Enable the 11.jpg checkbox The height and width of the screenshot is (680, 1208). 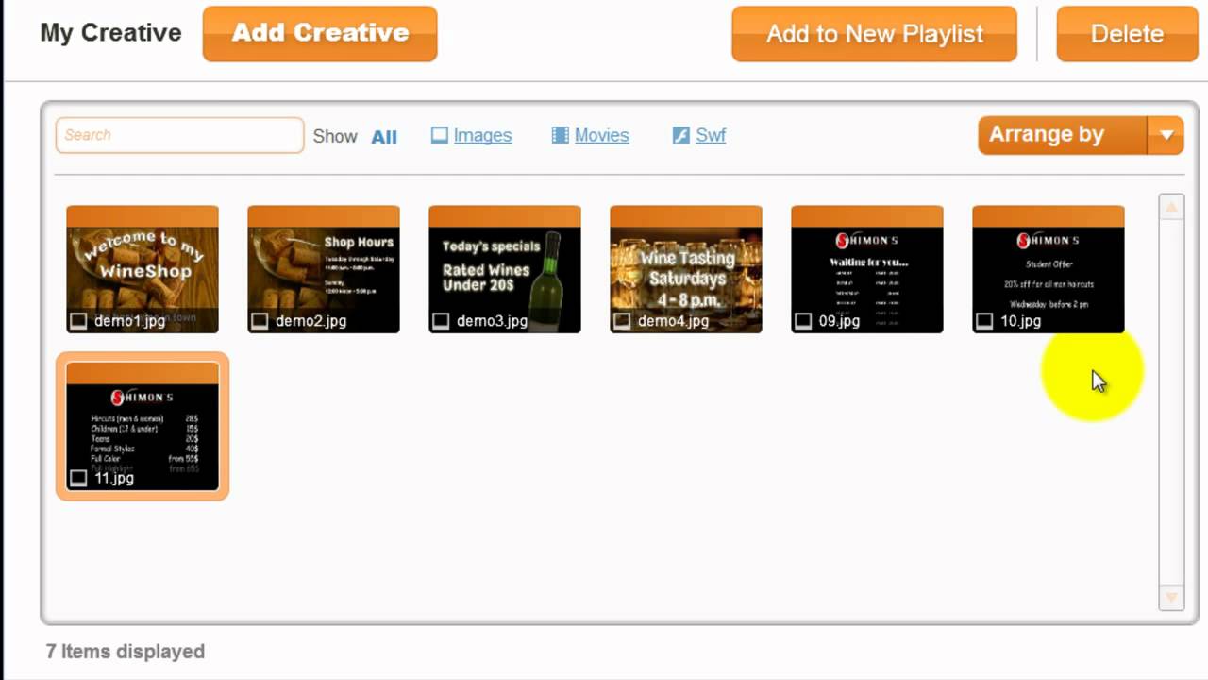[x=78, y=478]
